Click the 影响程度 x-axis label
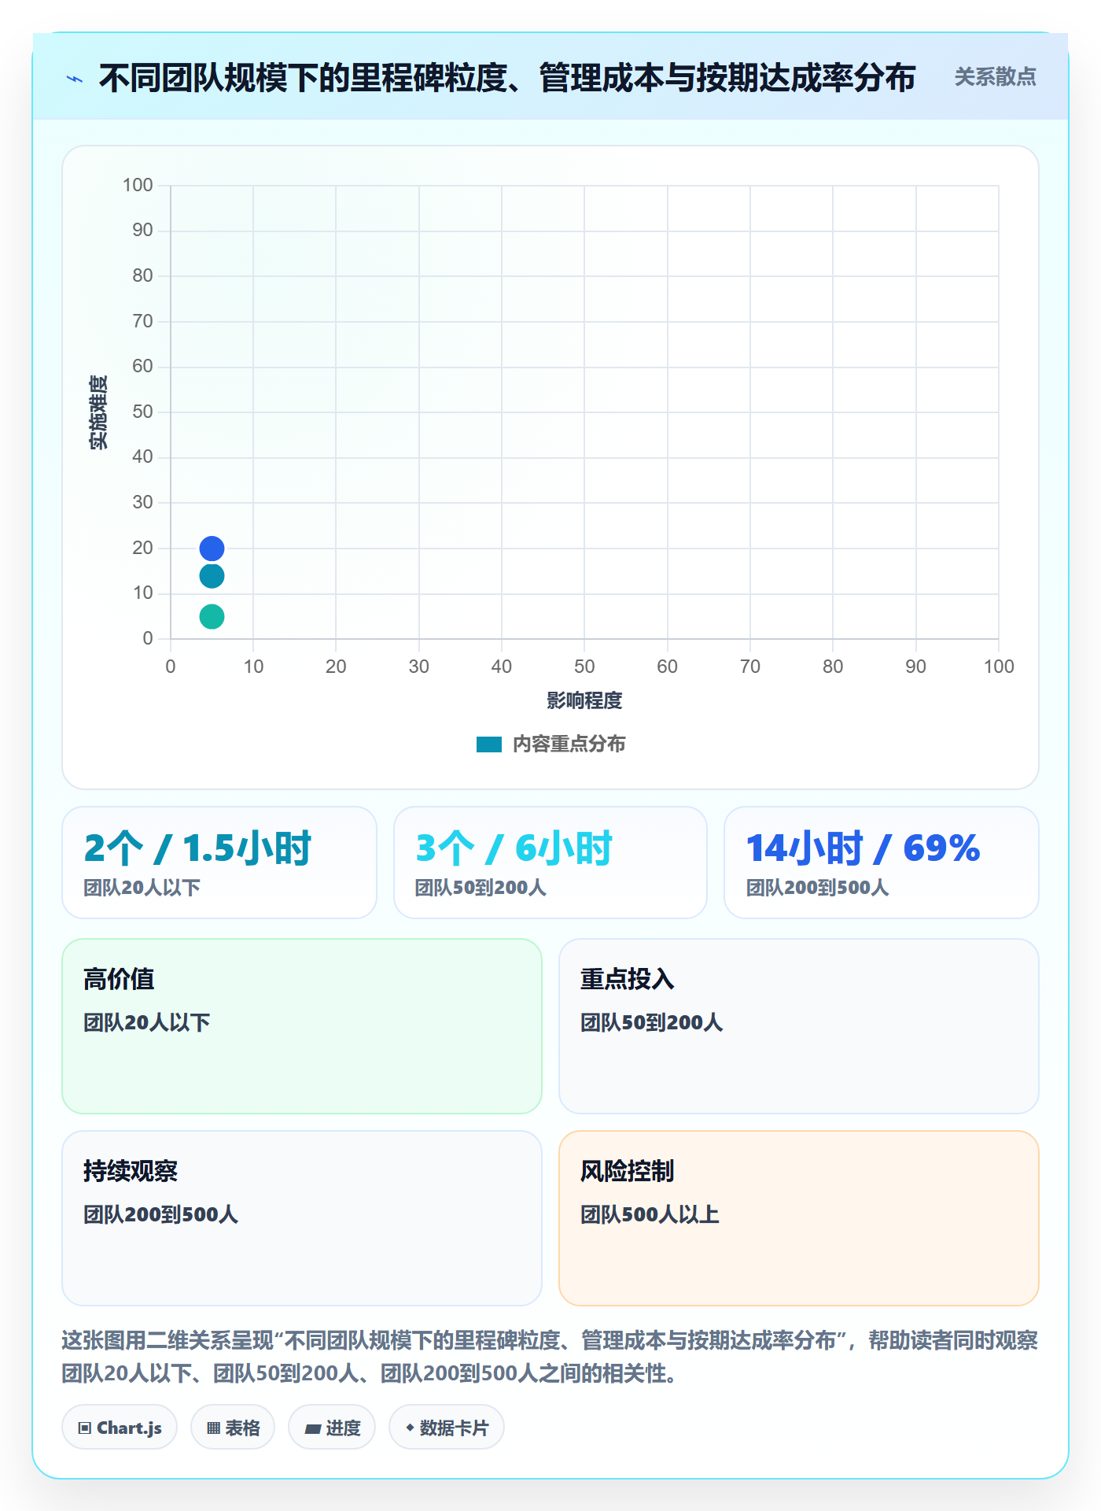This screenshot has width=1101, height=1511. (584, 700)
